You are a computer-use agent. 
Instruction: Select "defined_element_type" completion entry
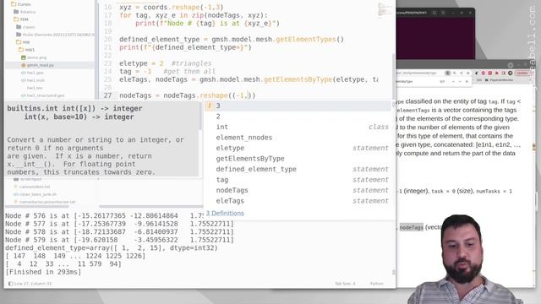pyautogui.click(x=298, y=169)
